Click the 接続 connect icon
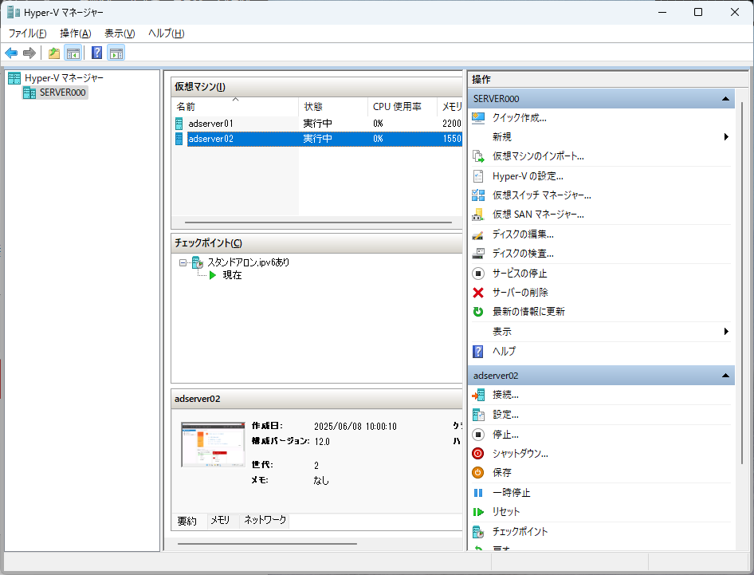The width and height of the screenshot is (754, 575). [478, 395]
